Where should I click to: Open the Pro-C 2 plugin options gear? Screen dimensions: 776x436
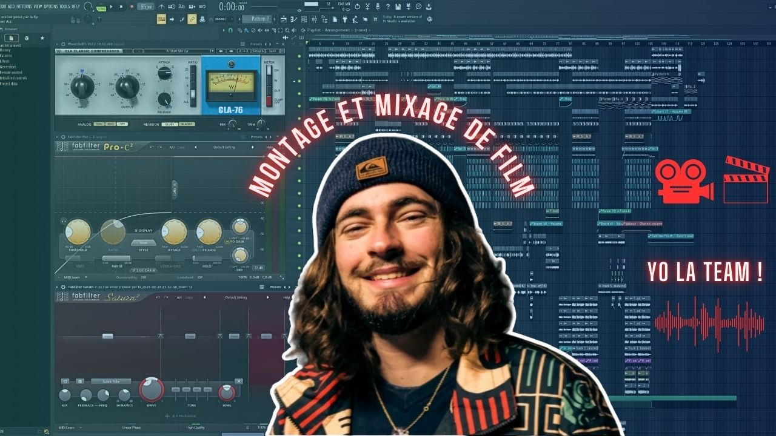[x=63, y=137]
